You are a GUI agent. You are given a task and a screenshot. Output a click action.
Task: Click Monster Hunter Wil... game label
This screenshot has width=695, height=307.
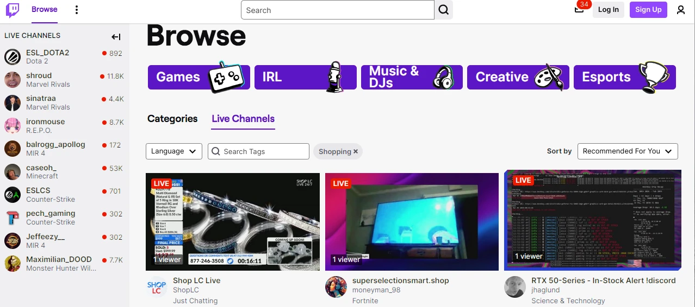[x=61, y=268]
